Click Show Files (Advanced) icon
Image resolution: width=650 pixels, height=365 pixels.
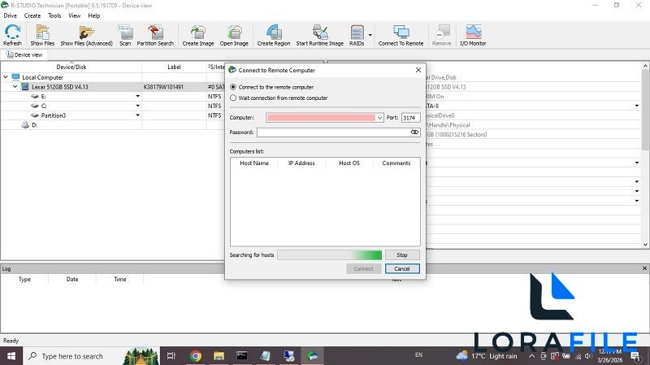[x=86, y=35]
